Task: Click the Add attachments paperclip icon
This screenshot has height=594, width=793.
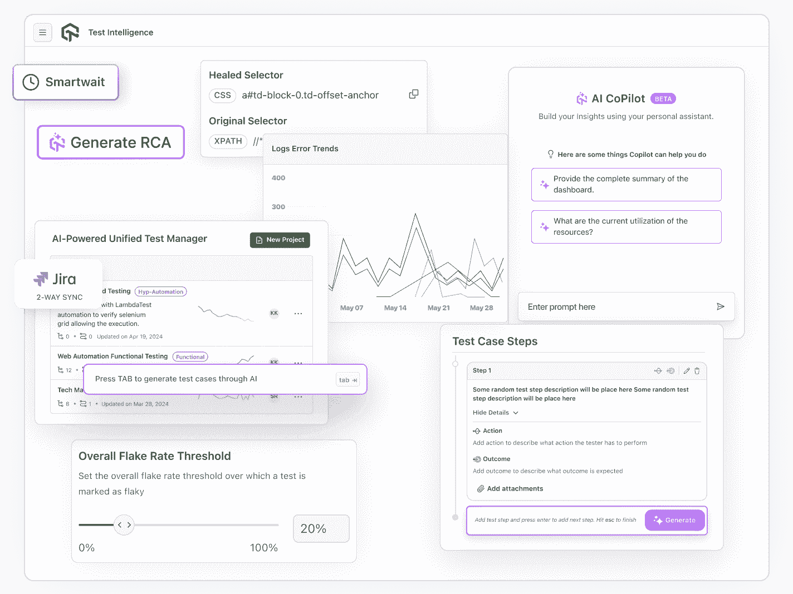Action: point(481,488)
